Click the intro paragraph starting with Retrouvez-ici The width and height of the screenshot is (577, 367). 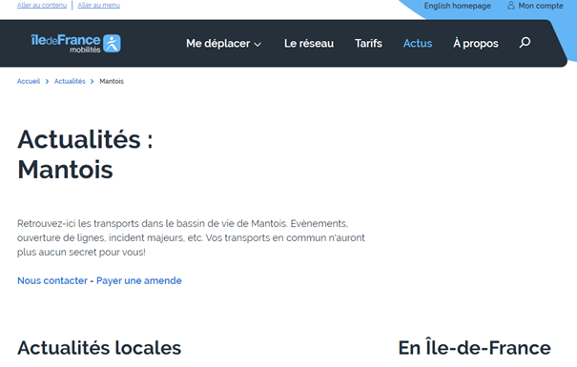(191, 238)
